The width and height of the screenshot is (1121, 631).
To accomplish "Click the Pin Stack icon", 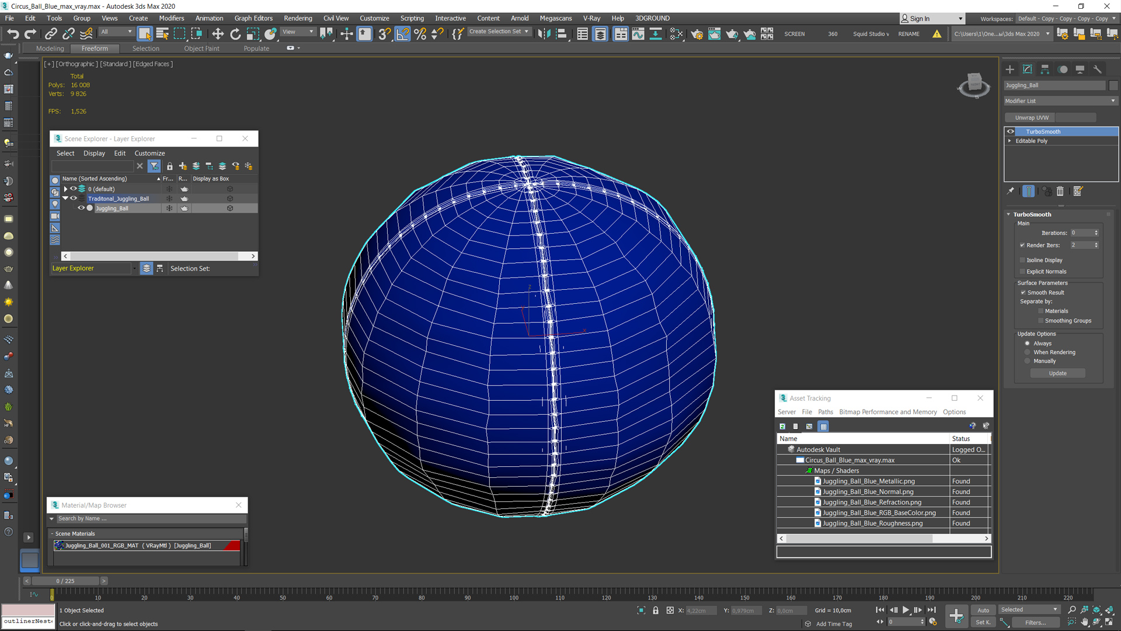I will (x=1011, y=192).
